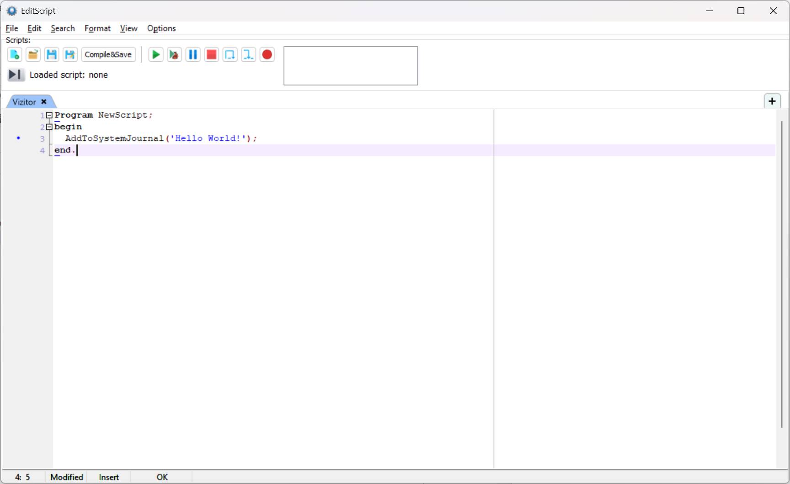Click line number 3 in gutter
The image size is (790, 484).
[43, 139]
